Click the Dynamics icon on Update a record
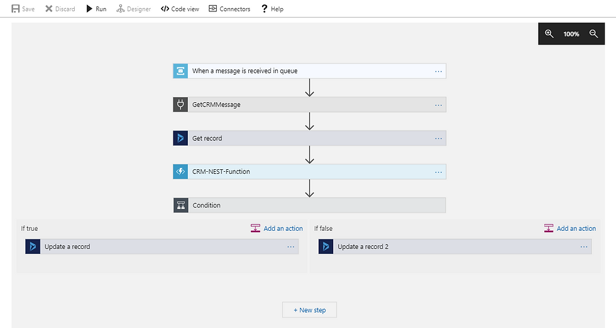The height and width of the screenshot is (328, 616). click(33, 246)
